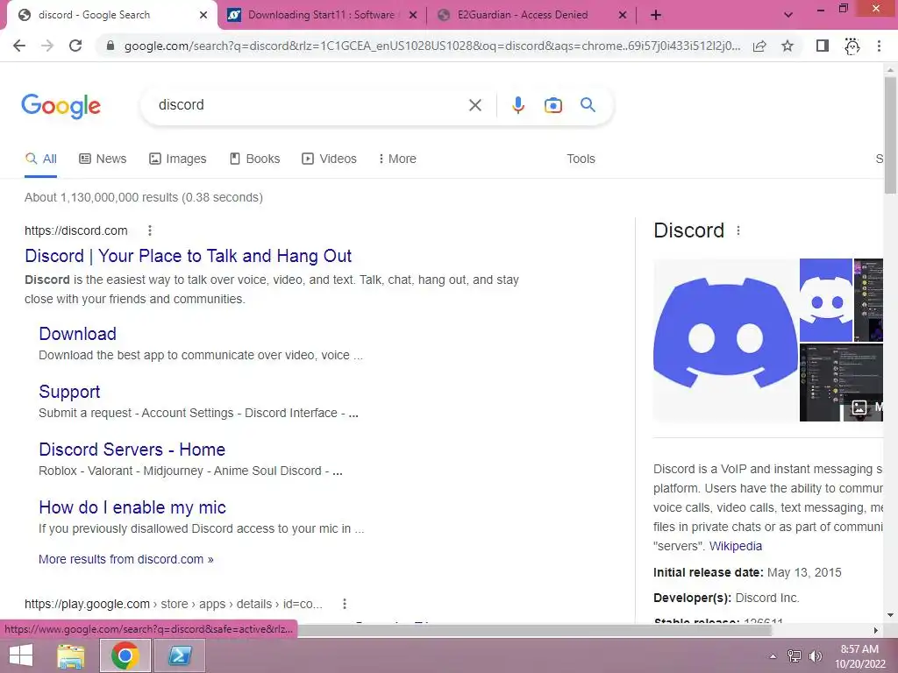Open a new tab with the plus icon
Image resolution: width=898 pixels, height=673 pixels.
tap(656, 15)
